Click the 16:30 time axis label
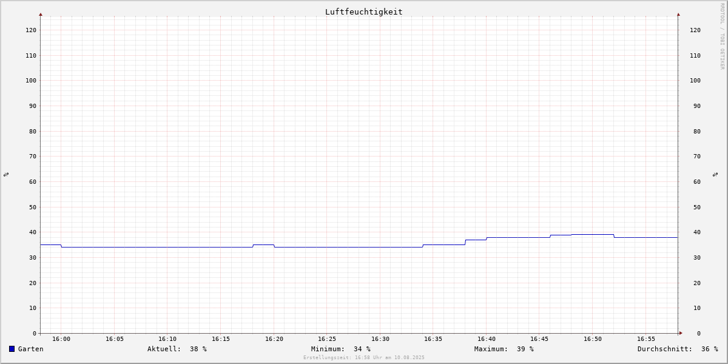This screenshot has height=364, width=728. pos(380,339)
